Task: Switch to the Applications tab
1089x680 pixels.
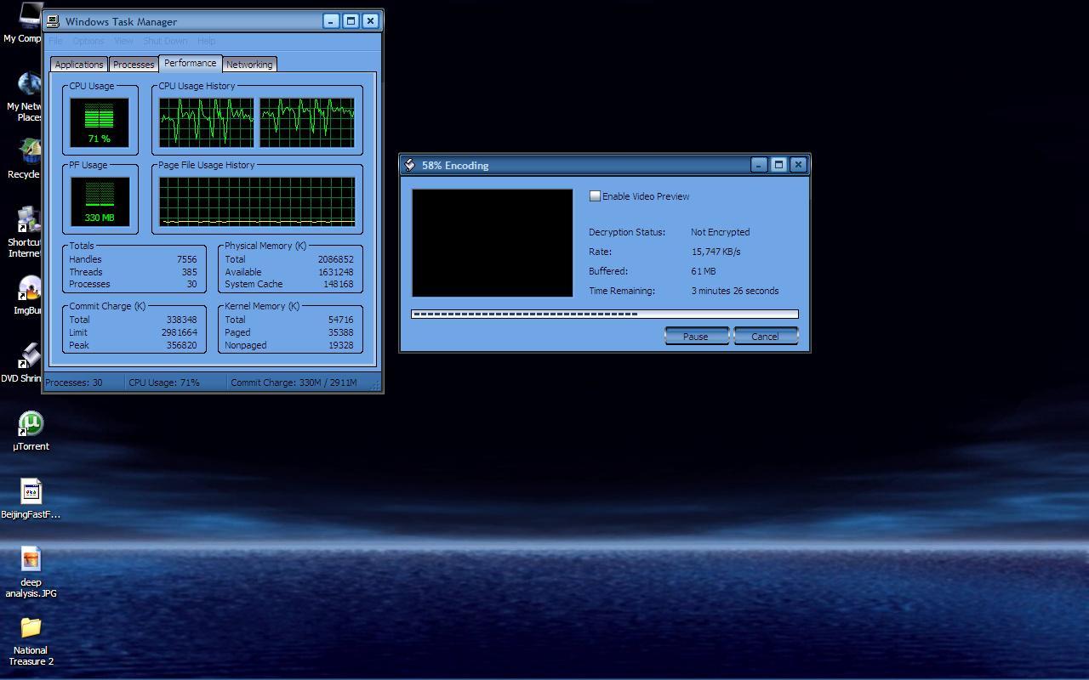Action: coord(79,65)
